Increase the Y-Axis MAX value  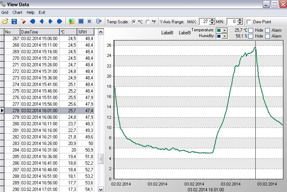[x=212, y=20]
